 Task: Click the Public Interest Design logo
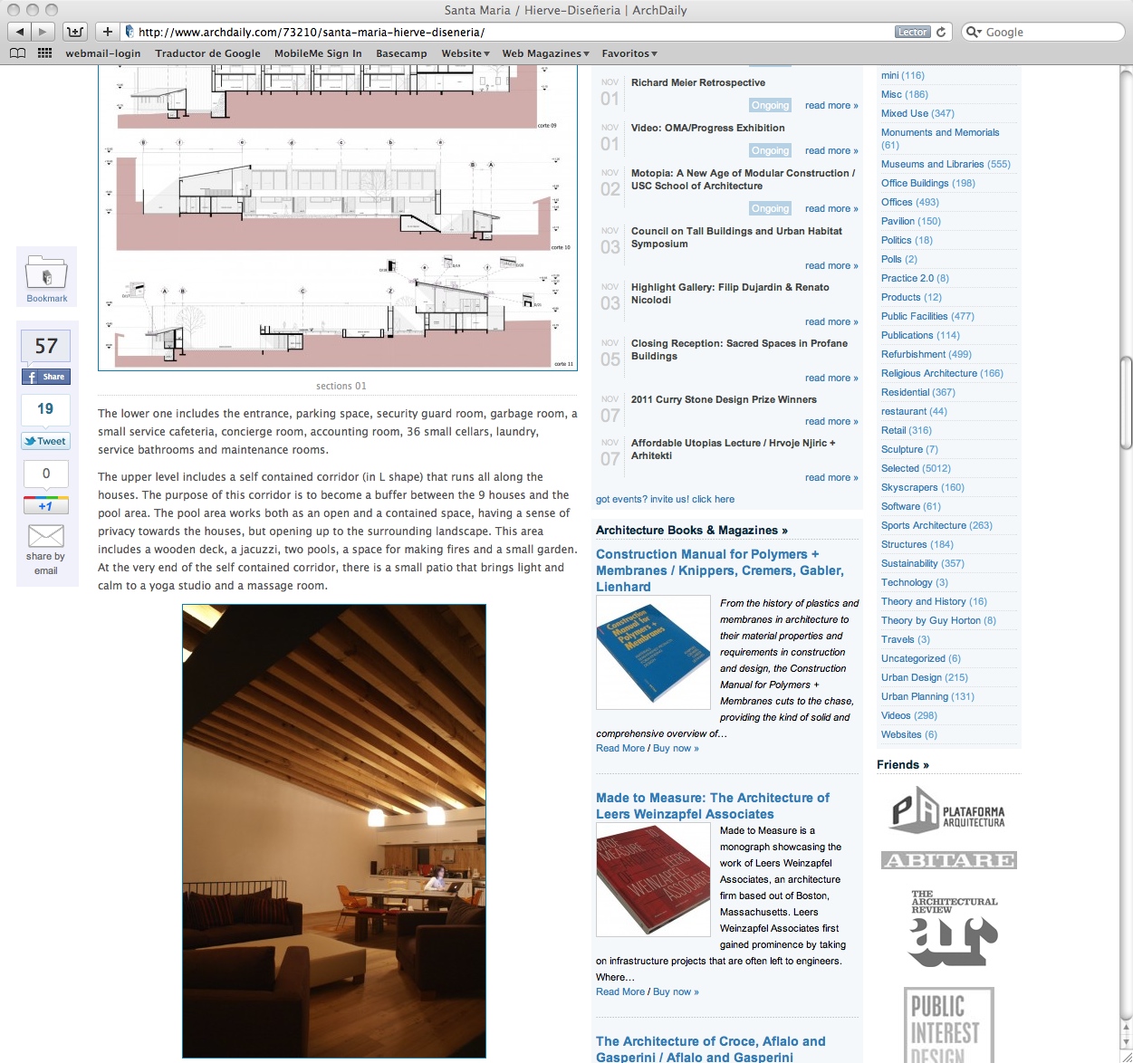948,1025
